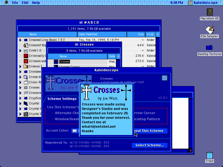Select the Cryptica folder icon
The image size is (223, 167).
pyautogui.click(x=26, y=98)
